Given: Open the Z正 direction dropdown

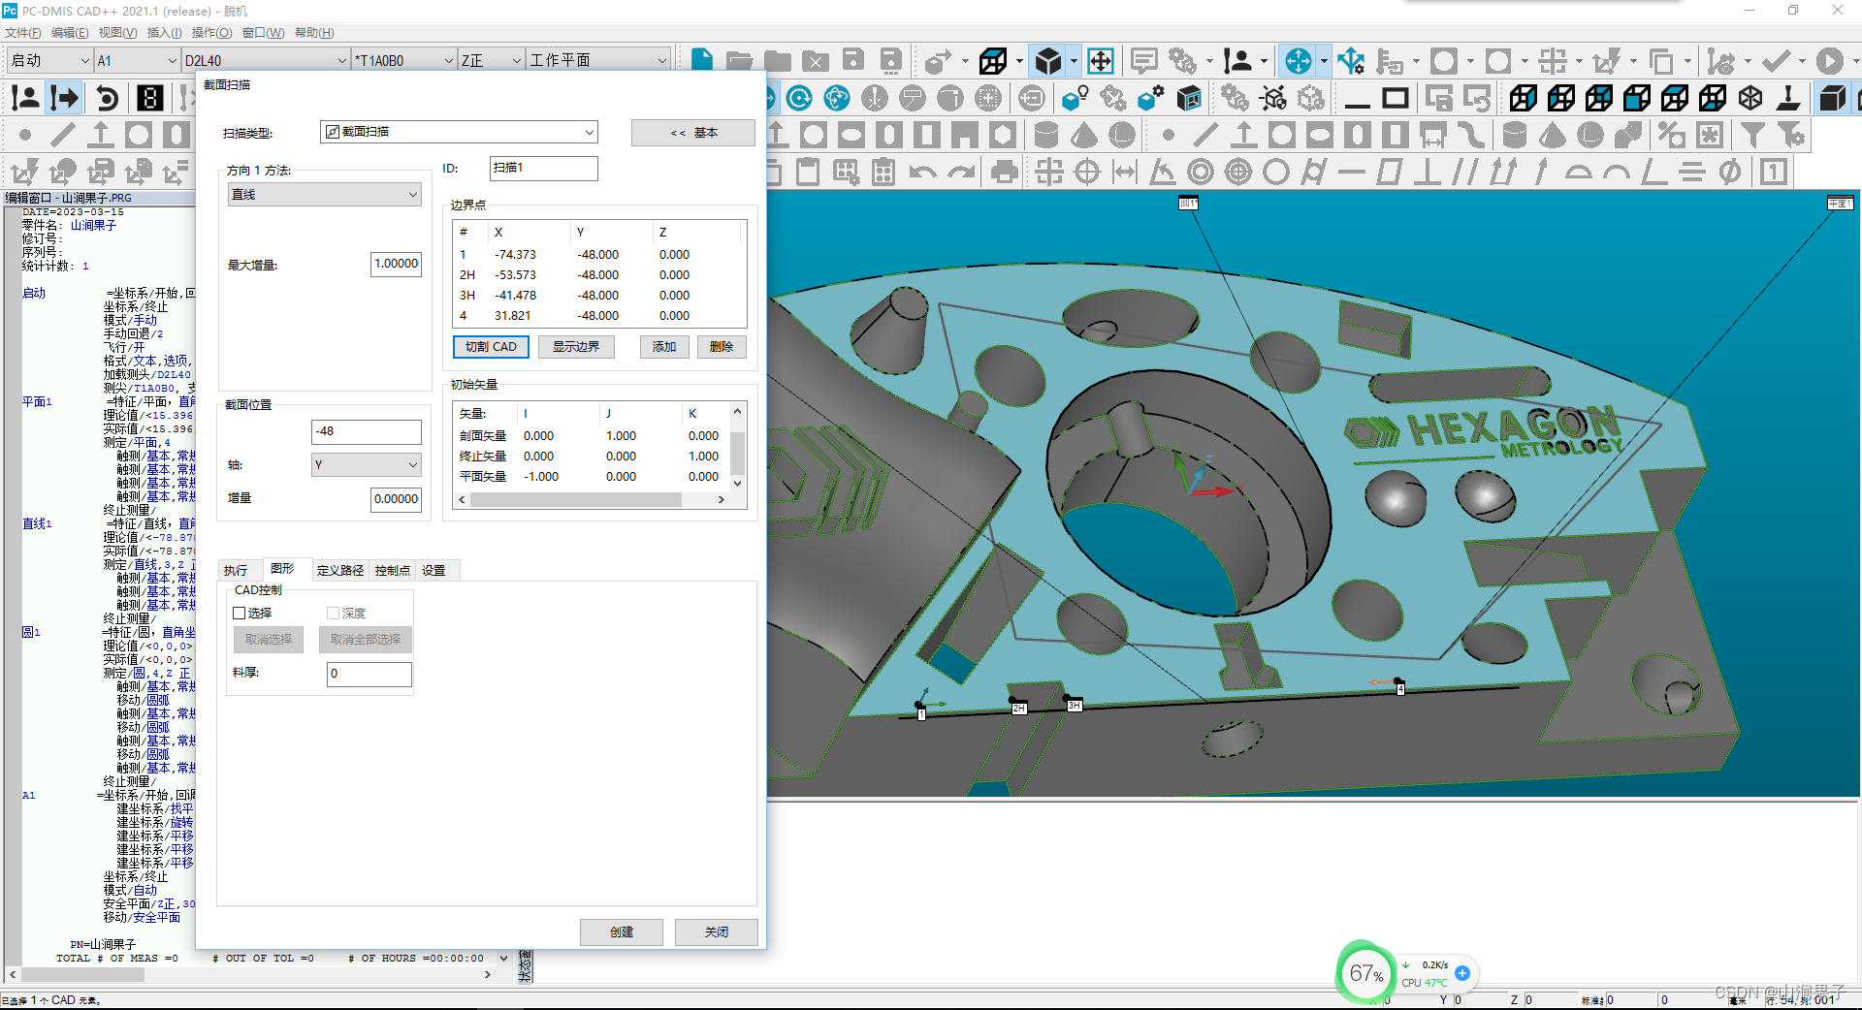Looking at the screenshot, I should tap(492, 60).
